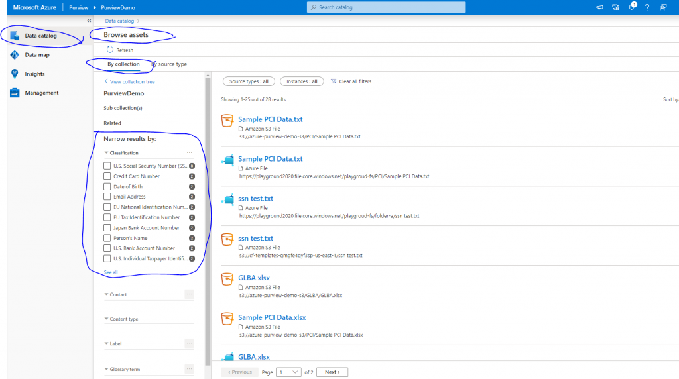Check EU National Identification Number classification
The height and width of the screenshot is (379, 679).
coord(107,207)
